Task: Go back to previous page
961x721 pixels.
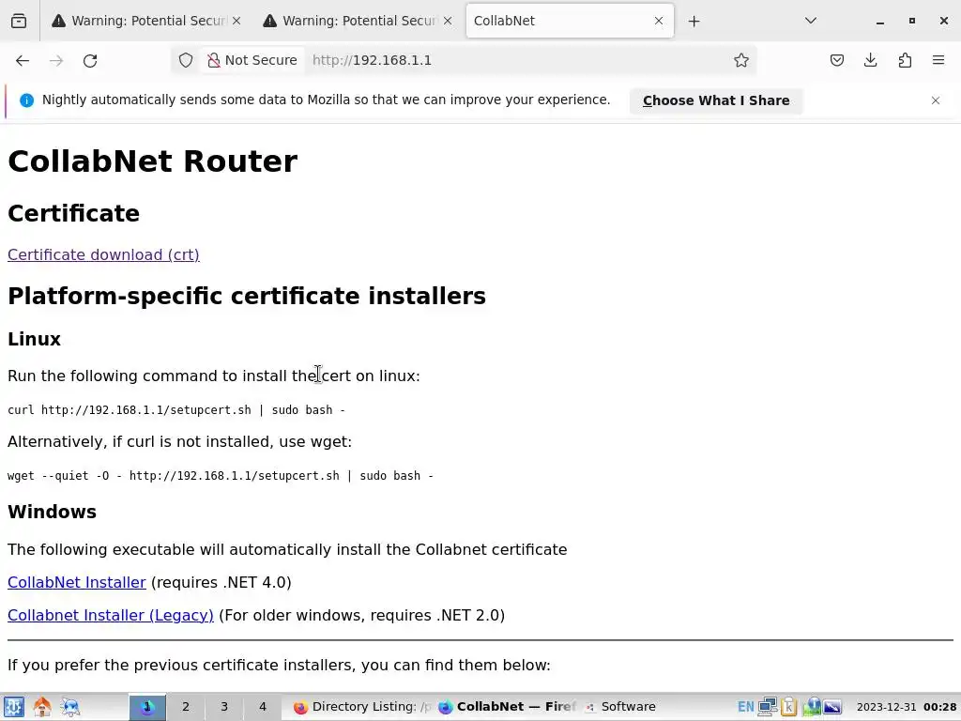Action: [x=23, y=60]
